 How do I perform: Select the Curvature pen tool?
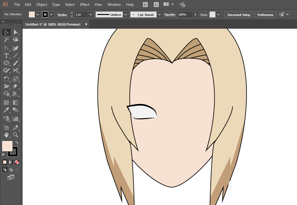pyautogui.click(x=16, y=48)
